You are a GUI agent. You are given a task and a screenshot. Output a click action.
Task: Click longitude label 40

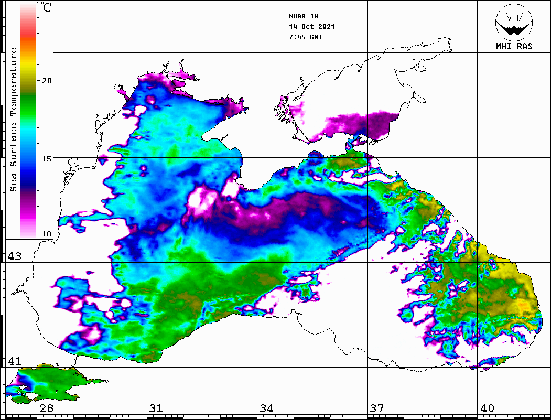(487, 408)
